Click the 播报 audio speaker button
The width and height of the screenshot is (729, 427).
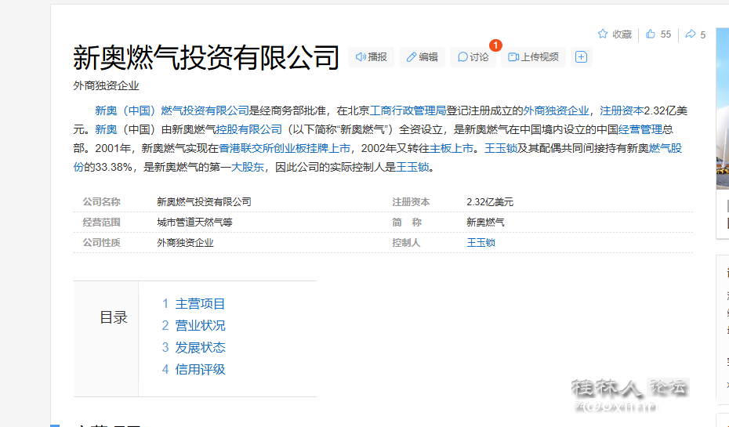coord(371,57)
